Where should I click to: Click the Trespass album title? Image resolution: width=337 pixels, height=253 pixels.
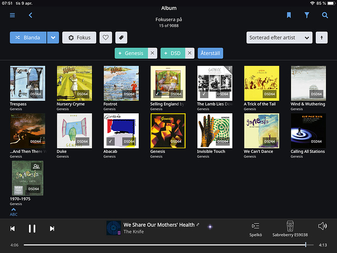click(18, 104)
